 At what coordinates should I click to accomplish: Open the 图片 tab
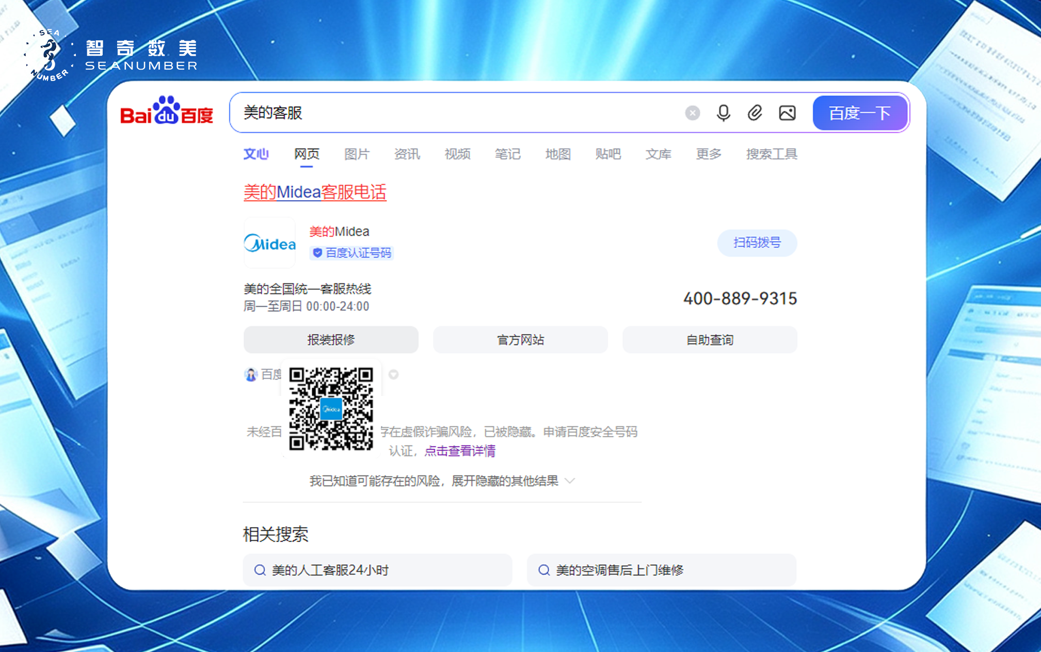pos(357,154)
